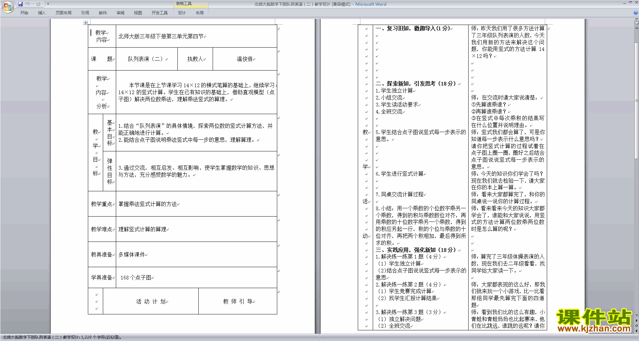Select the 邮件 ribbon tab
The image size is (639, 341).
click(103, 13)
